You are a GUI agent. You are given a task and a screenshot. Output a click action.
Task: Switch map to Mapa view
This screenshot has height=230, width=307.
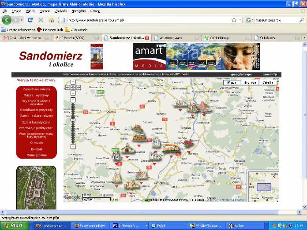click(x=232, y=82)
